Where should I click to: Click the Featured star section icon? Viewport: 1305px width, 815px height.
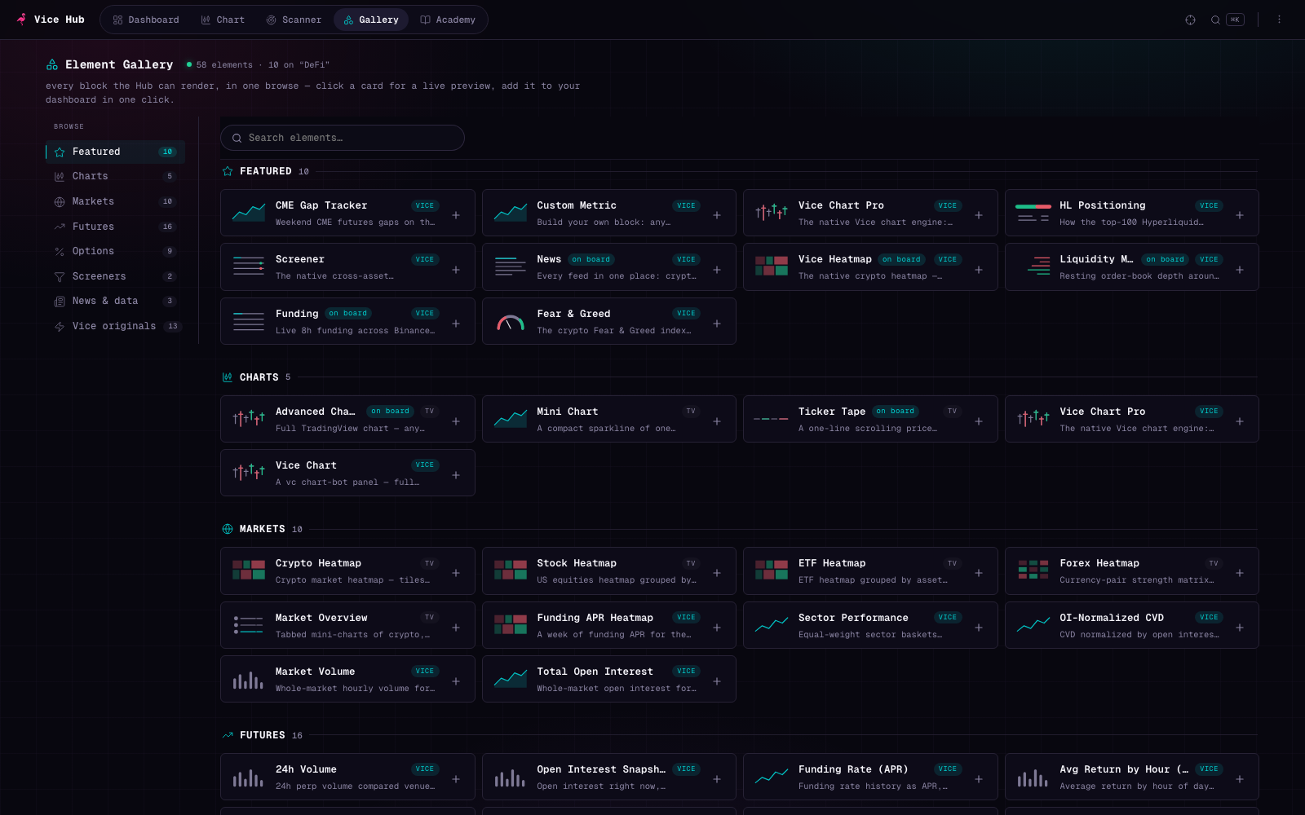tap(228, 171)
